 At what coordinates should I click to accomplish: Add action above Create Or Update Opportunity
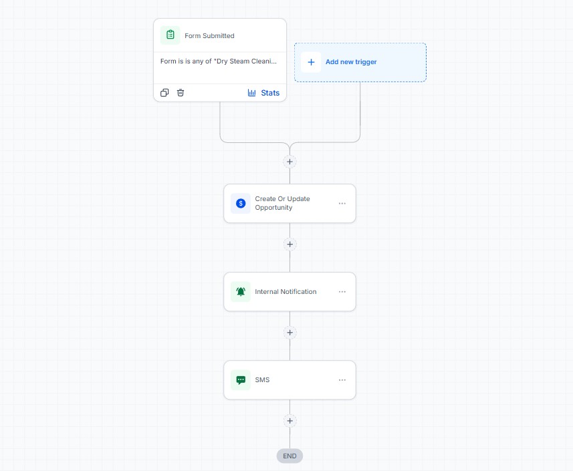pos(290,162)
